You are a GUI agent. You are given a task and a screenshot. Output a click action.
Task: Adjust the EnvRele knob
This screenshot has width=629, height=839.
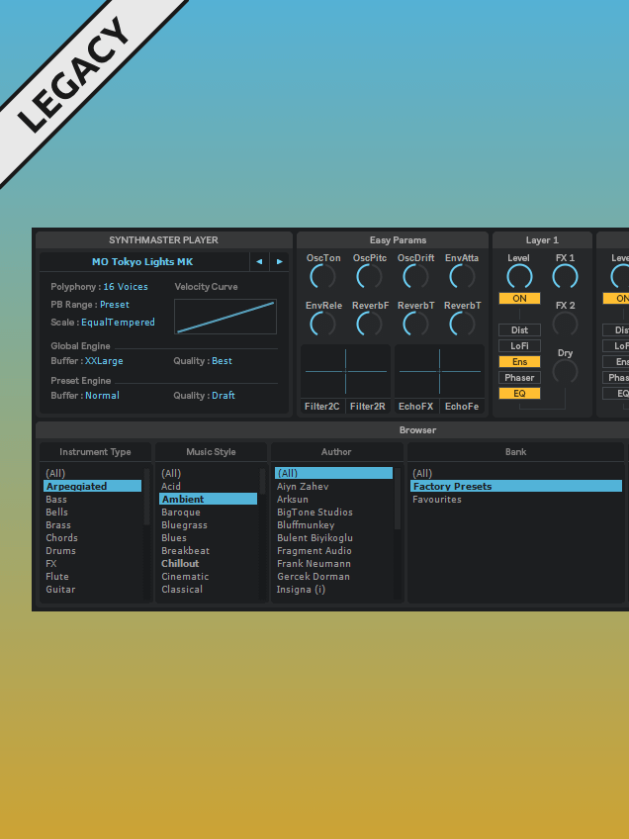[x=323, y=325]
